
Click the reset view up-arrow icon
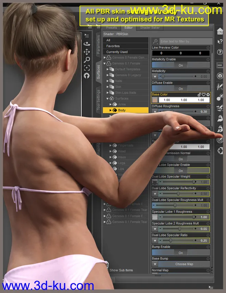87,76
